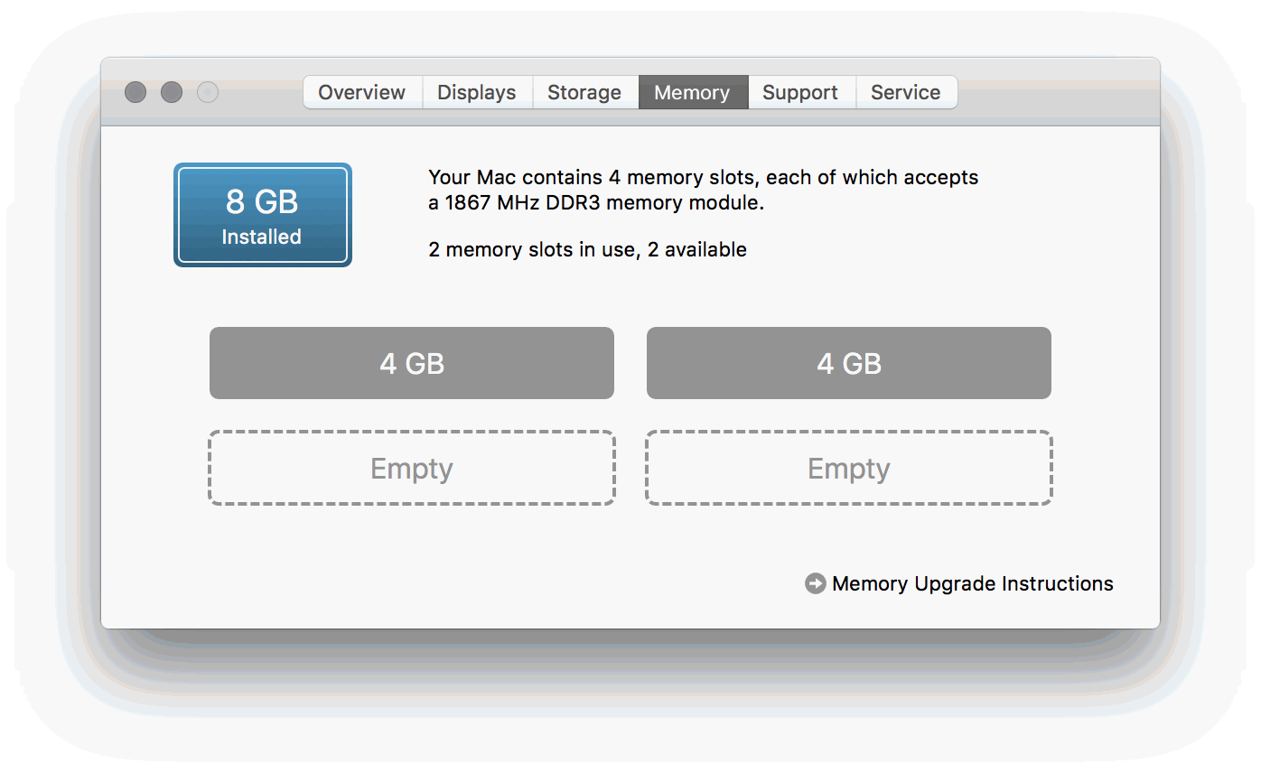Click the blue 8 GB Installed memory badge

click(x=262, y=215)
